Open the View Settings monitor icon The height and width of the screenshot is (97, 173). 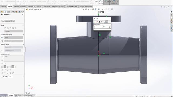click(112, 9)
